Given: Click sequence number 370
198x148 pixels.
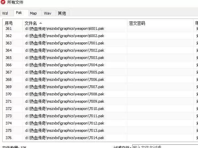Looking at the screenshot, I should (9, 94).
